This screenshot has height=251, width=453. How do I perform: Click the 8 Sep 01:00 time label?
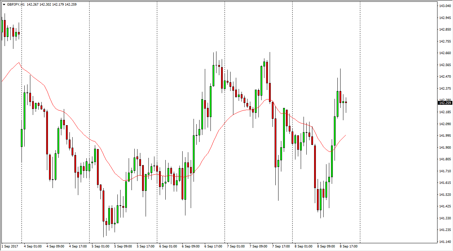tap(304, 246)
